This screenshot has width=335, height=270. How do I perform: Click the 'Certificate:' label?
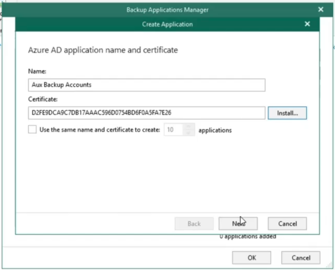point(43,99)
